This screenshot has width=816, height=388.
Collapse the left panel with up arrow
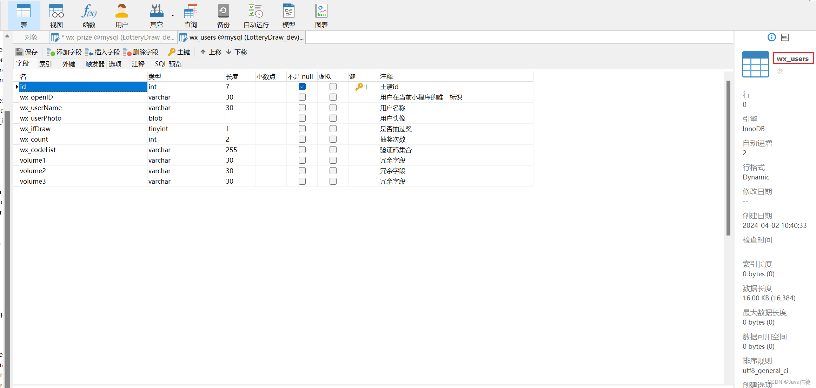[x=7, y=36]
